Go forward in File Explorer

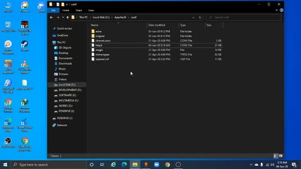(x=58, y=17)
